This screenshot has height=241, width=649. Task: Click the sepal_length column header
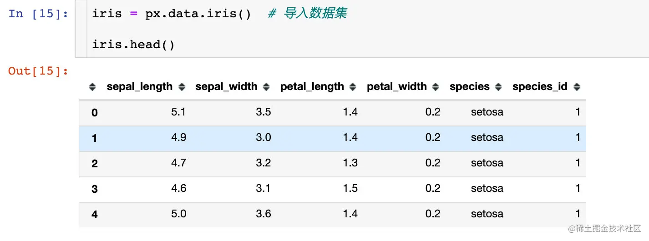pos(140,86)
